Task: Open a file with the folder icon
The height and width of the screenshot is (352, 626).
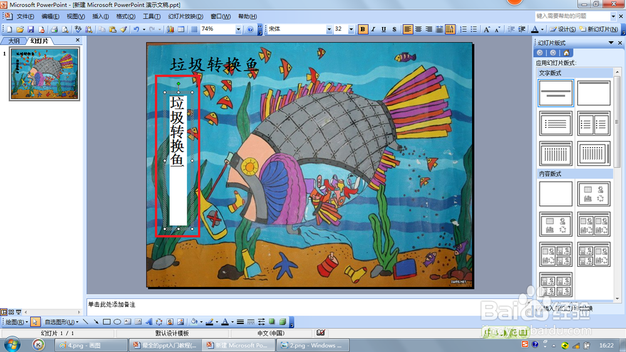Action: (20, 29)
